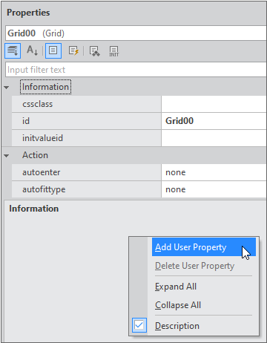Viewport: 267px width, 343px height.
Task: Click the style/theme properties icon
Action: 94,51
